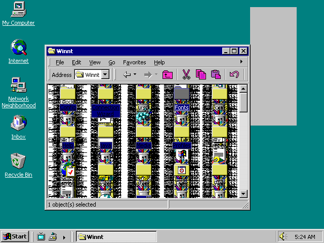Select the folder icon above Config
This screenshot has width=324, height=243.
tap(67, 93)
